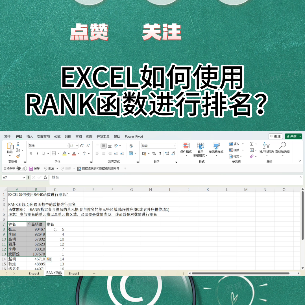
Task: Click the wrap text icon
Action: (x=131, y=146)
